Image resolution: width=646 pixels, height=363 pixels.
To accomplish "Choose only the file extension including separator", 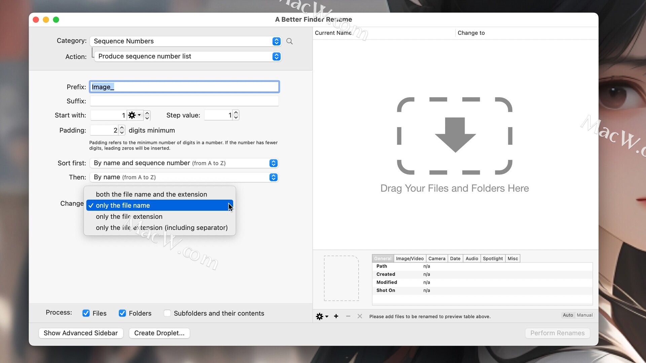I will [x=160, y=228].
